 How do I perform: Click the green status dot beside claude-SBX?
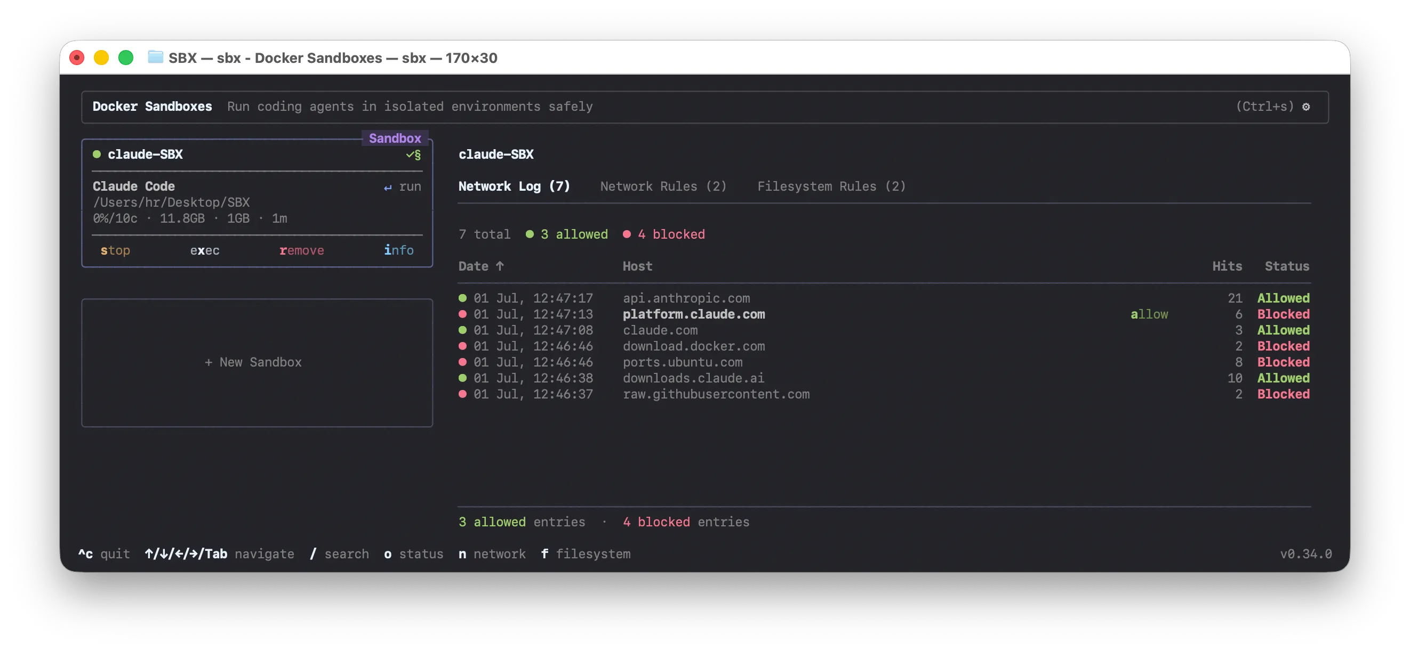[x=97, y=154]
